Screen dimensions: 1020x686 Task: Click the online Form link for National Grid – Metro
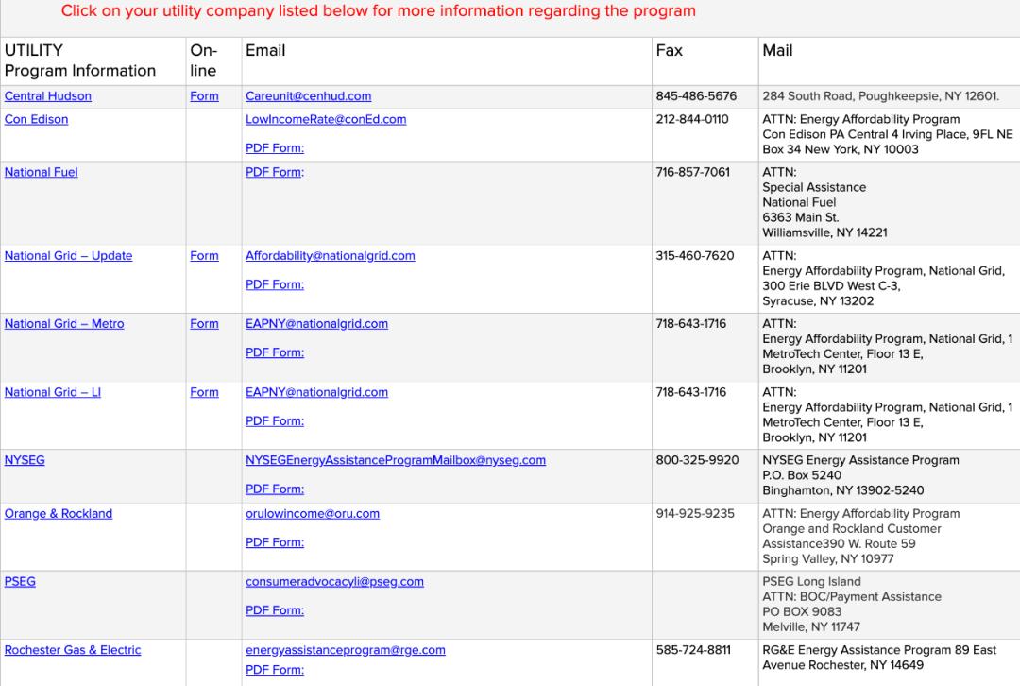(x=204, y=324)
